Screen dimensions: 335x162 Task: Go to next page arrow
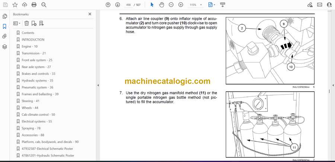118,5
